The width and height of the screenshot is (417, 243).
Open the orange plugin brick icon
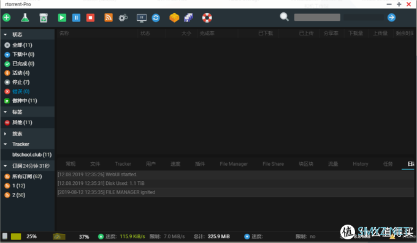(174, 18)
